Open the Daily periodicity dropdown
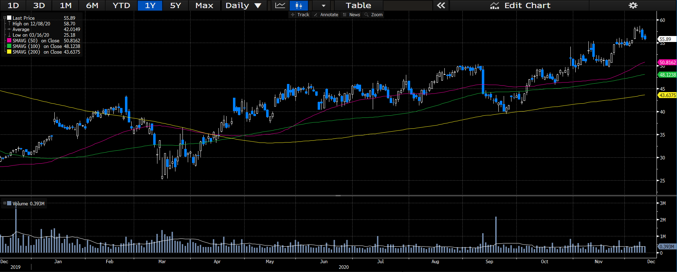 pos(243,6)
